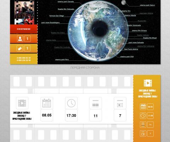Click the ticket count value 1
The image size is (170, 142).
click(27, 48)
